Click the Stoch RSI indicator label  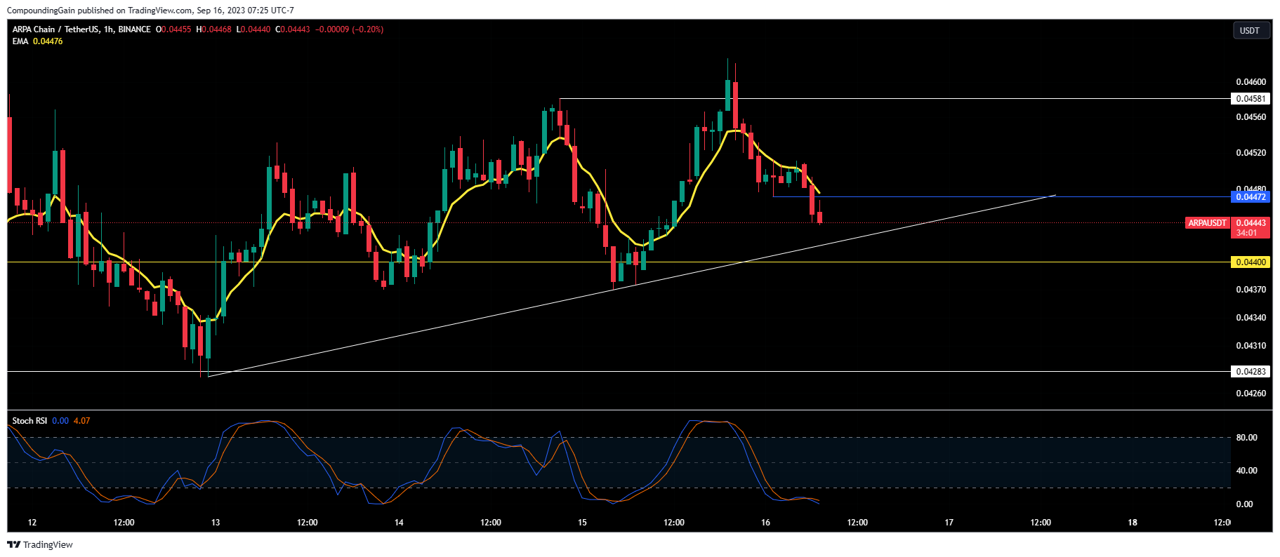(29, 421)
